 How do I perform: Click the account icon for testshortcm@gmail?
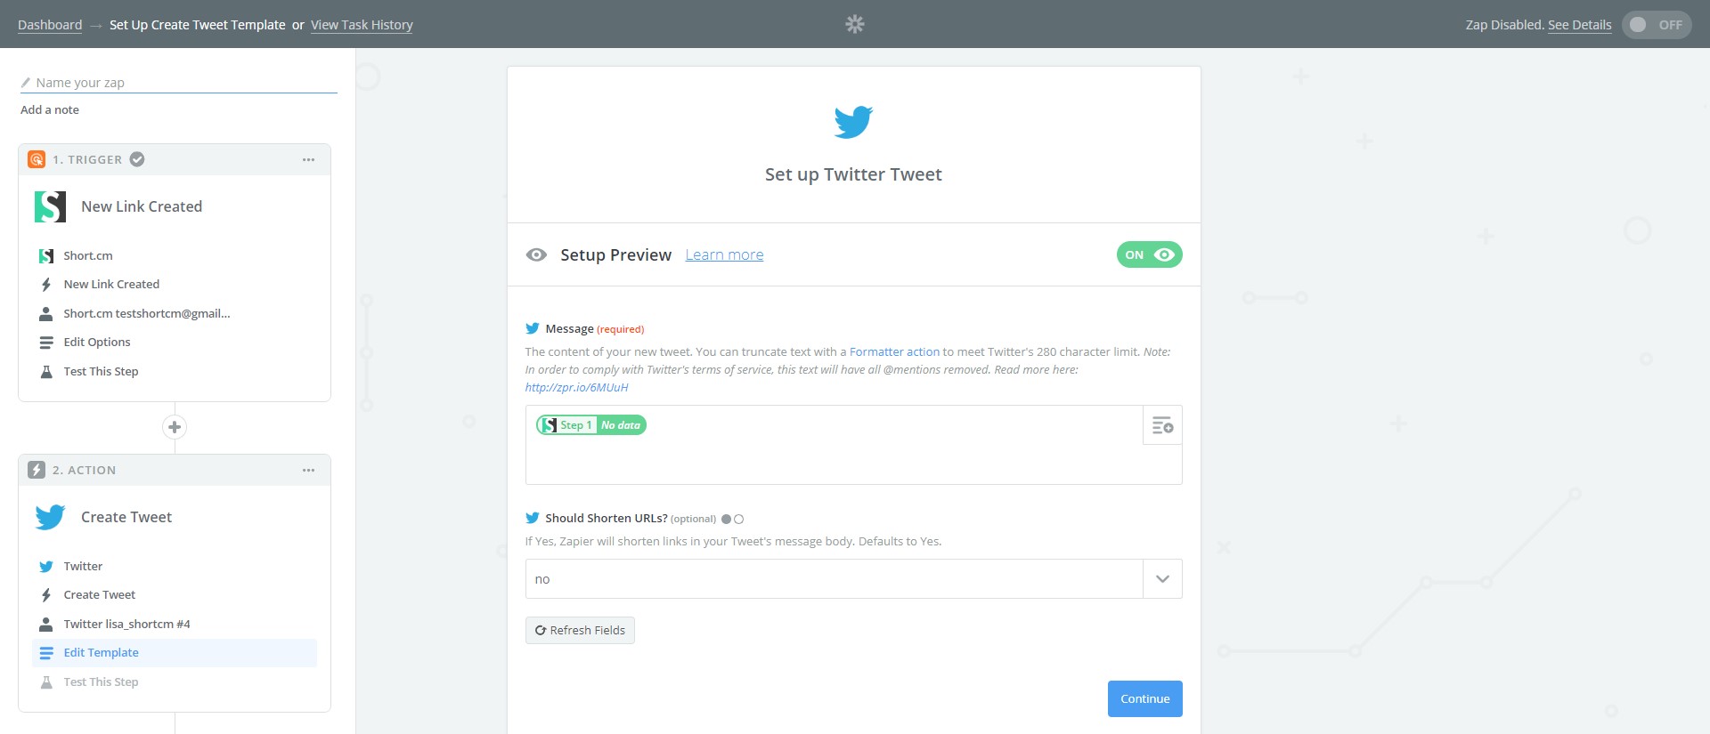tap(46, 313)
